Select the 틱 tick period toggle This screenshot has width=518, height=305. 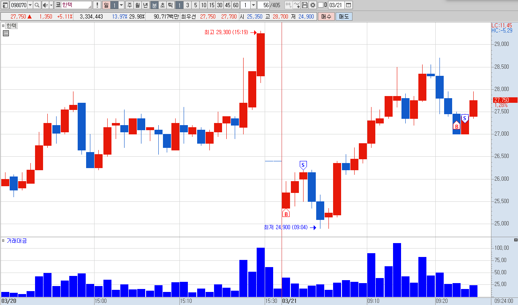(170, 5)
